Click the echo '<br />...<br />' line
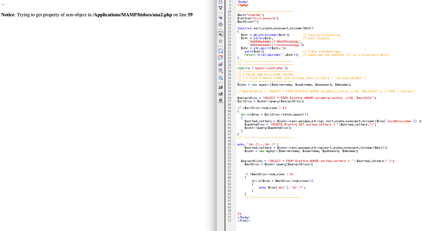 (258, 144)
